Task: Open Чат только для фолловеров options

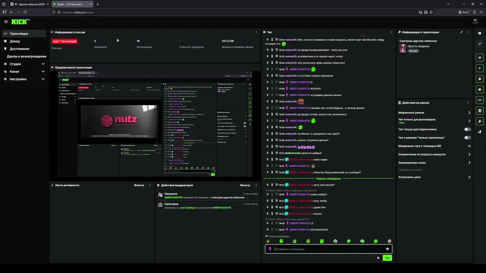Action: [x=469, y=121]
